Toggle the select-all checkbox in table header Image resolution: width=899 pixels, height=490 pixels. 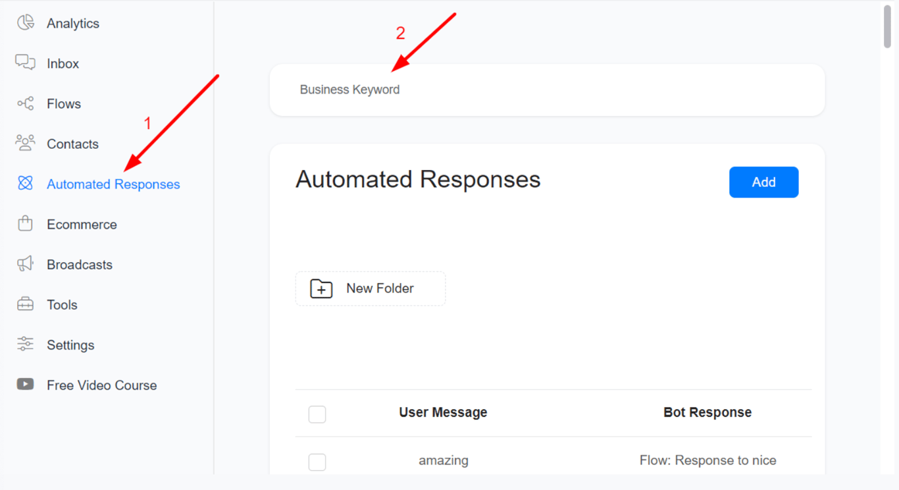click(x=317, y=414)
